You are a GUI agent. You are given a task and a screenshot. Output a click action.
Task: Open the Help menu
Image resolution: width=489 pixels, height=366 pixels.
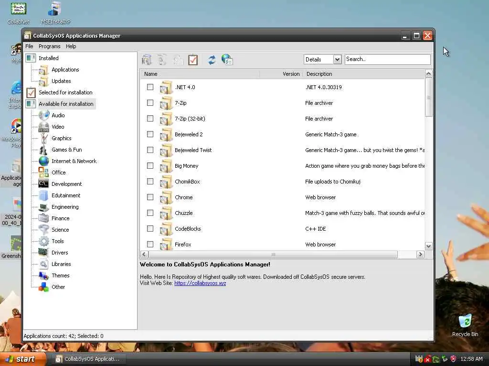71,46
